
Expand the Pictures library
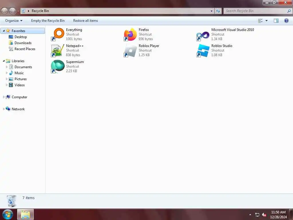(7, 79)
